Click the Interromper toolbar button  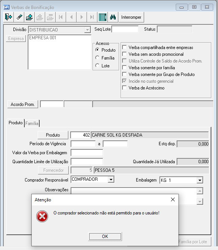(x=131, y=17)
